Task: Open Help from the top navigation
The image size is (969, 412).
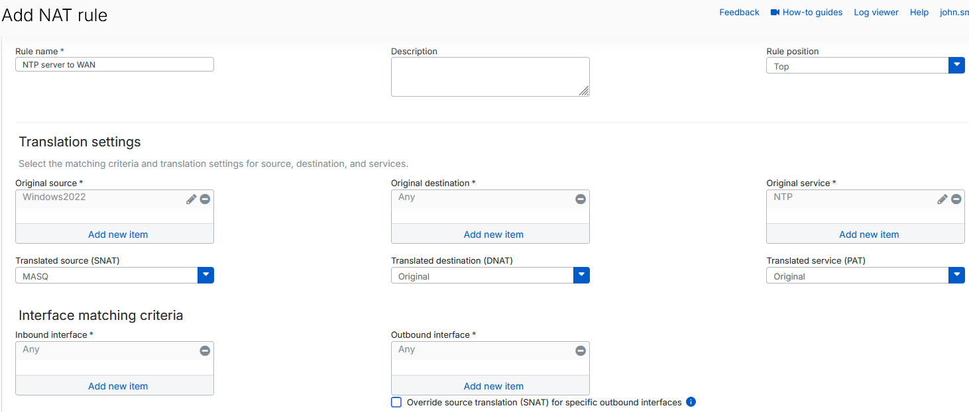Action: click(x=919, y=12)
